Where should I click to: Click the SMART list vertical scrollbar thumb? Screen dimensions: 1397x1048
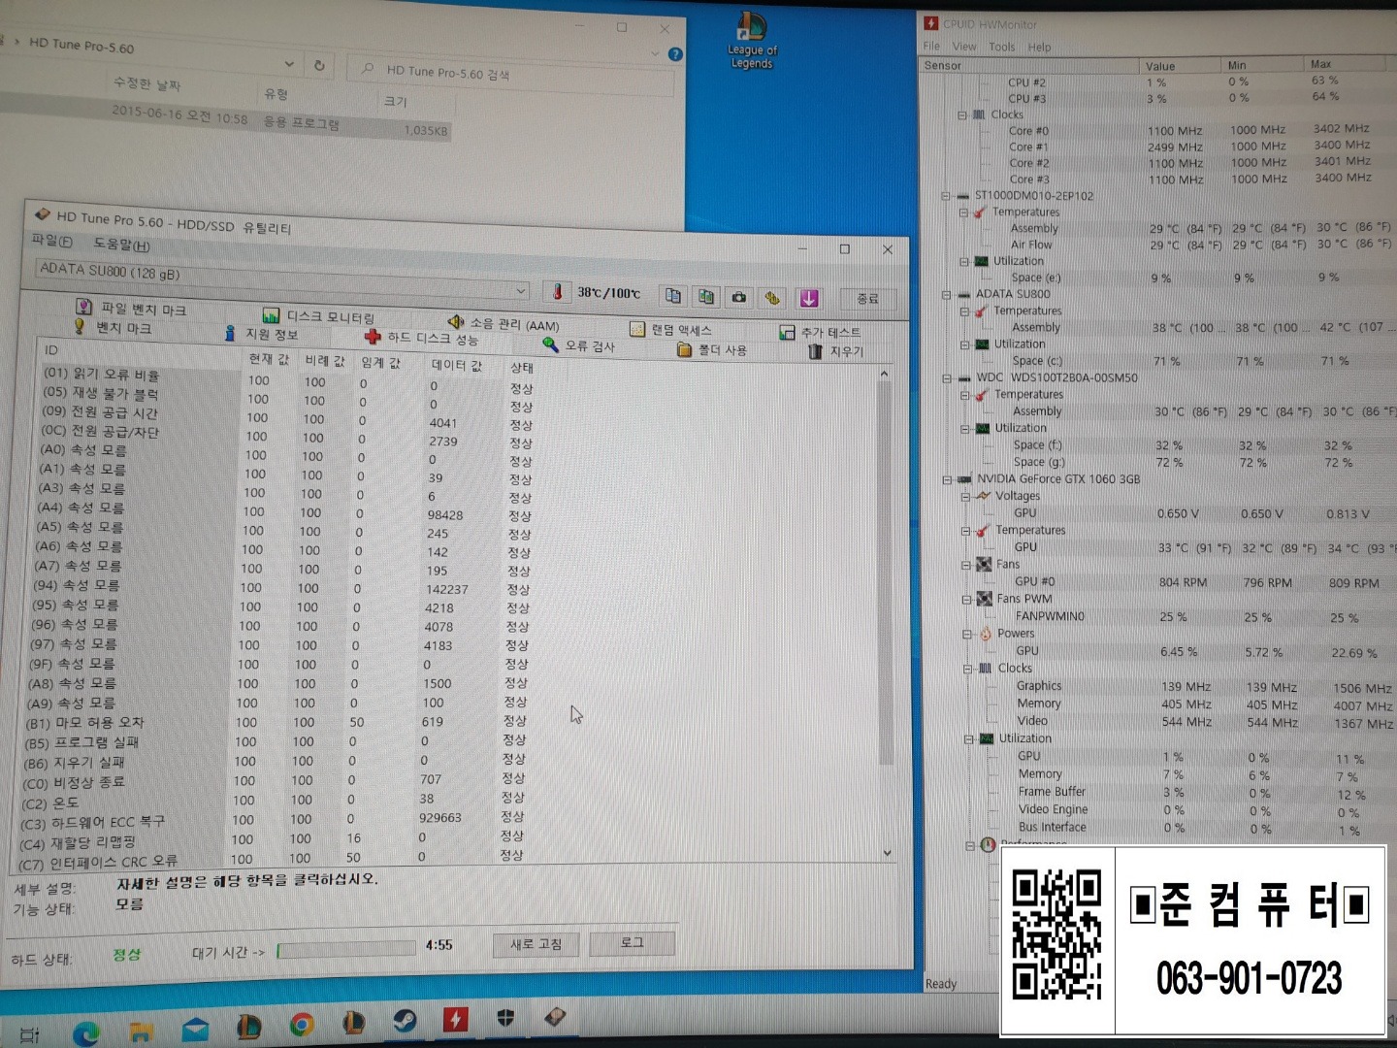[x=884, y=573]
